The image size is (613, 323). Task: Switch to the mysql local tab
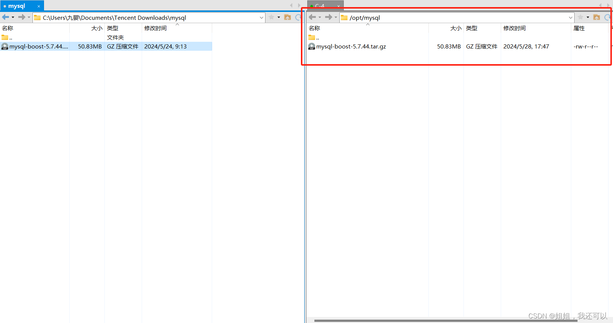(x=17, y=6)
